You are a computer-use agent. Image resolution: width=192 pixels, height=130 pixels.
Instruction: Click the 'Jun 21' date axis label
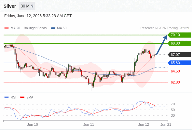point(166,124)
